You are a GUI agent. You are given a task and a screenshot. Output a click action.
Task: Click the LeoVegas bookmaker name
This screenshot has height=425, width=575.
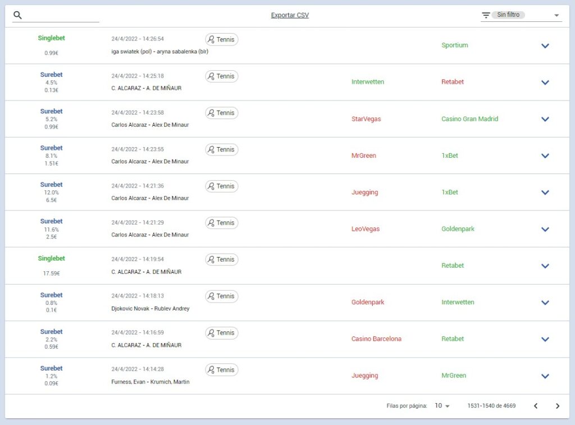pyautogui.click(x=366, y=229)
